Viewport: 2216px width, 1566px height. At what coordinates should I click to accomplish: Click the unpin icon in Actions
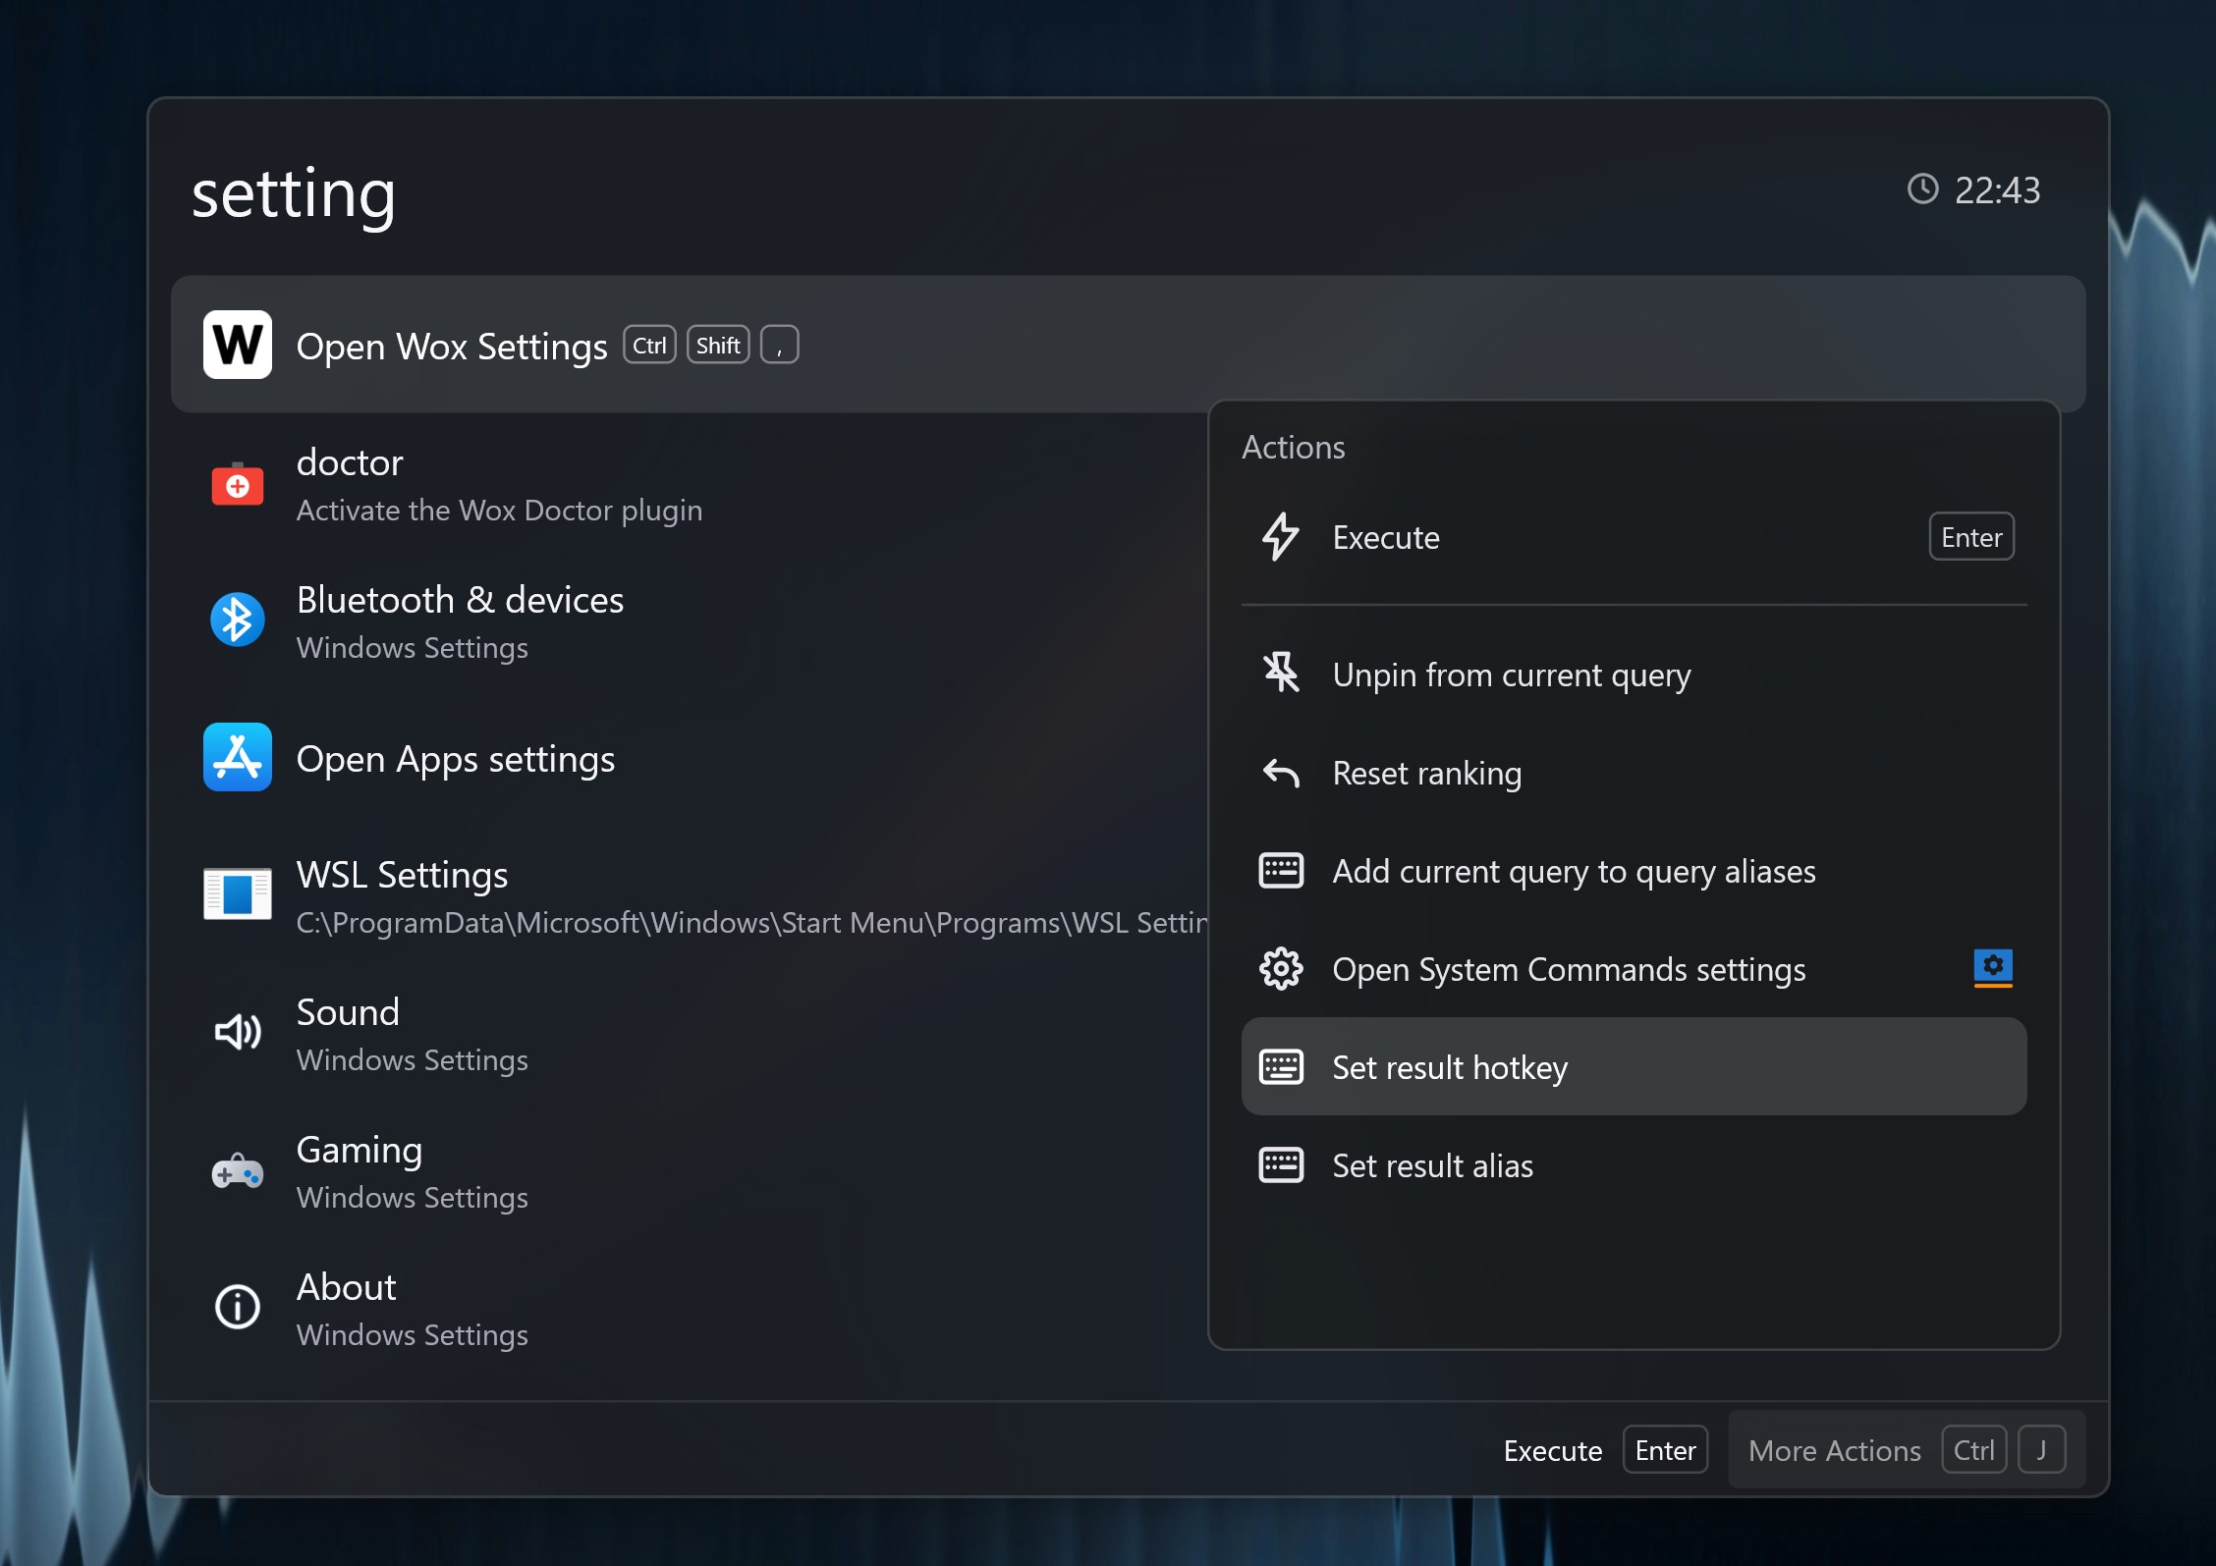pyautogui.click(x=1281, y=674)
